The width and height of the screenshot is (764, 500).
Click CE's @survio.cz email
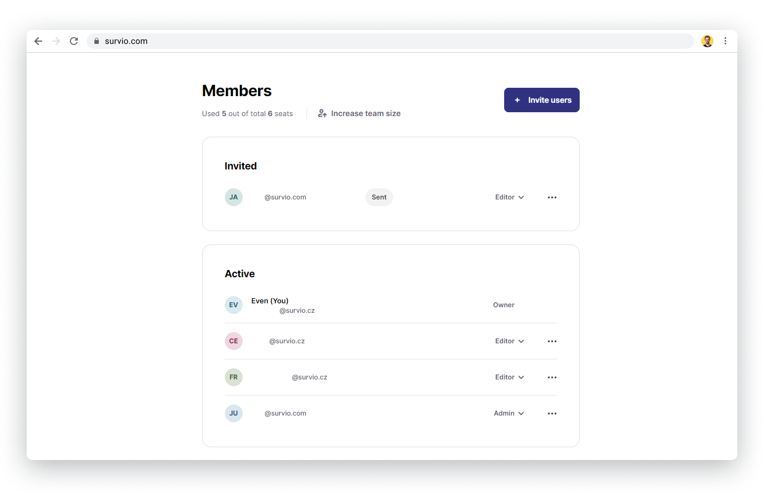click(287, 341)
